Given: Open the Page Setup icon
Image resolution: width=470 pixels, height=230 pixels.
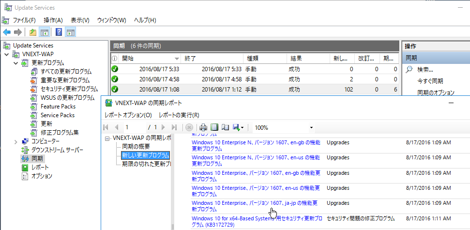Looking at the screenshot, I should click(225, 127).
